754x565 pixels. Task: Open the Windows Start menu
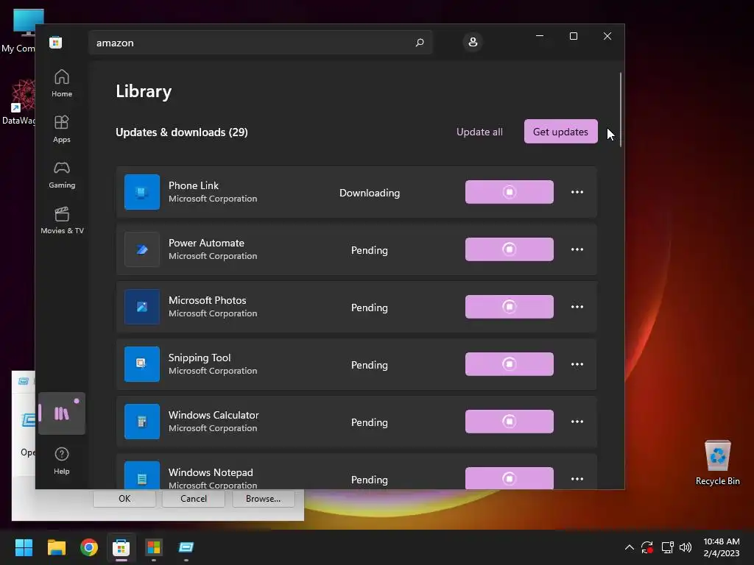click(24, 547)
